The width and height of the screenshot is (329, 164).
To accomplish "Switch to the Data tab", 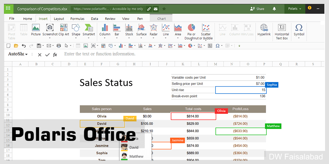I will [x=95, y=19].
